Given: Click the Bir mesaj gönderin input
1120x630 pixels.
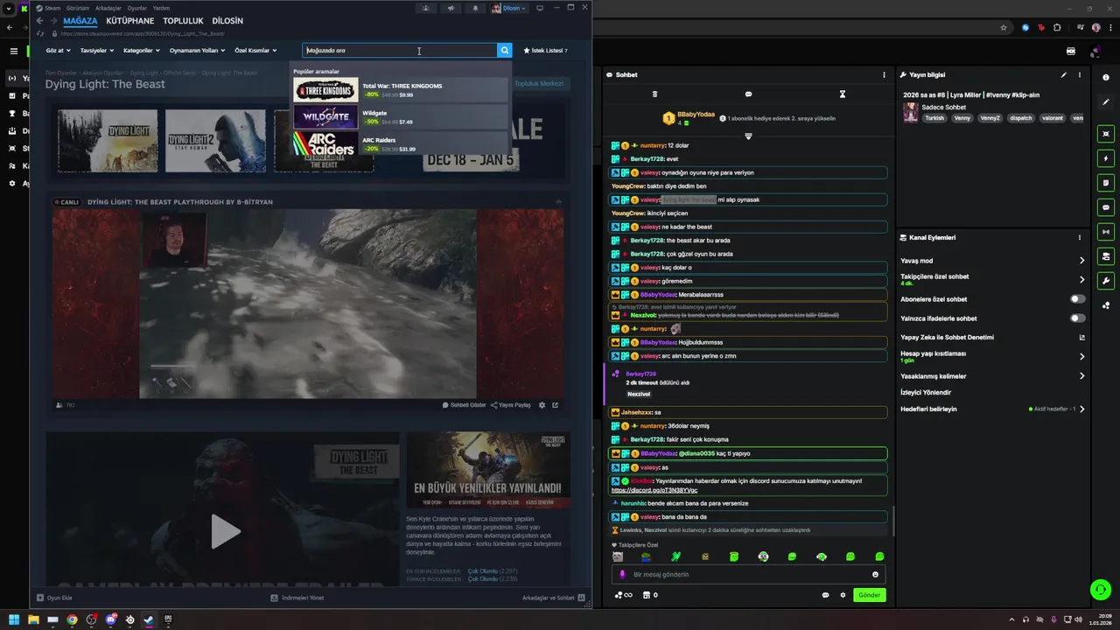Looking at the screenshot, I should (749, 575).
